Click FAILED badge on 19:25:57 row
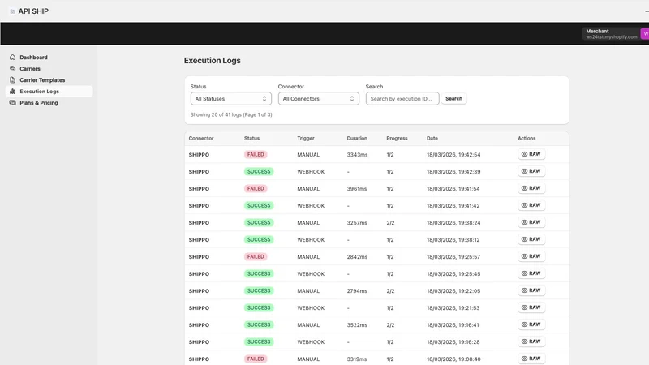 [x=256, y=256]
